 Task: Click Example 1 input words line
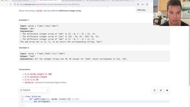pos(39,26)
